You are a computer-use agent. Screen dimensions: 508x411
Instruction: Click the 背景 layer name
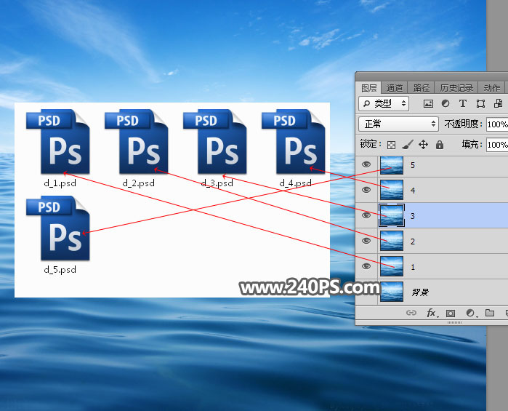tap(420, 292)
